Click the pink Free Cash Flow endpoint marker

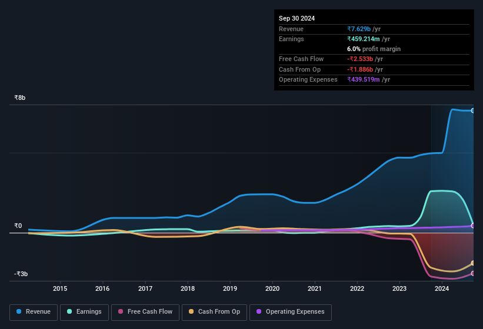tap(472, 273)
